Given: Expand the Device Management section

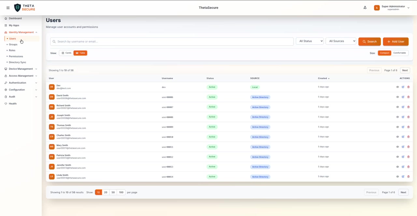Looking at the screenshot, I should click(x=21, y=69).
